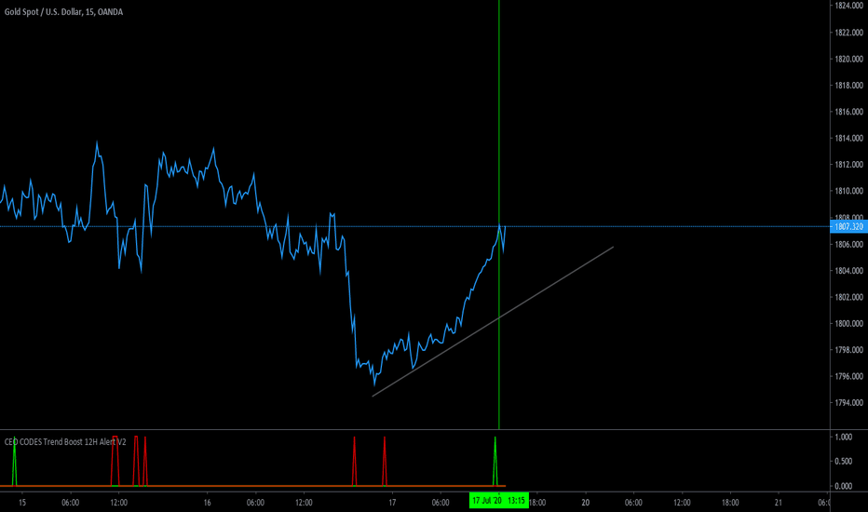Click the 1798.000 price axis label
The image size is (868, 512).
[x=849, y=350]
